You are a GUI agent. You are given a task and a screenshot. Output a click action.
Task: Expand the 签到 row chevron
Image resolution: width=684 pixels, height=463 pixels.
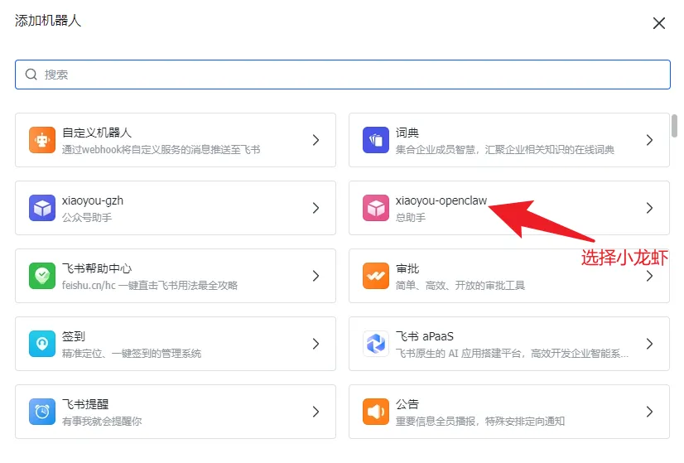tap(316, 344)
